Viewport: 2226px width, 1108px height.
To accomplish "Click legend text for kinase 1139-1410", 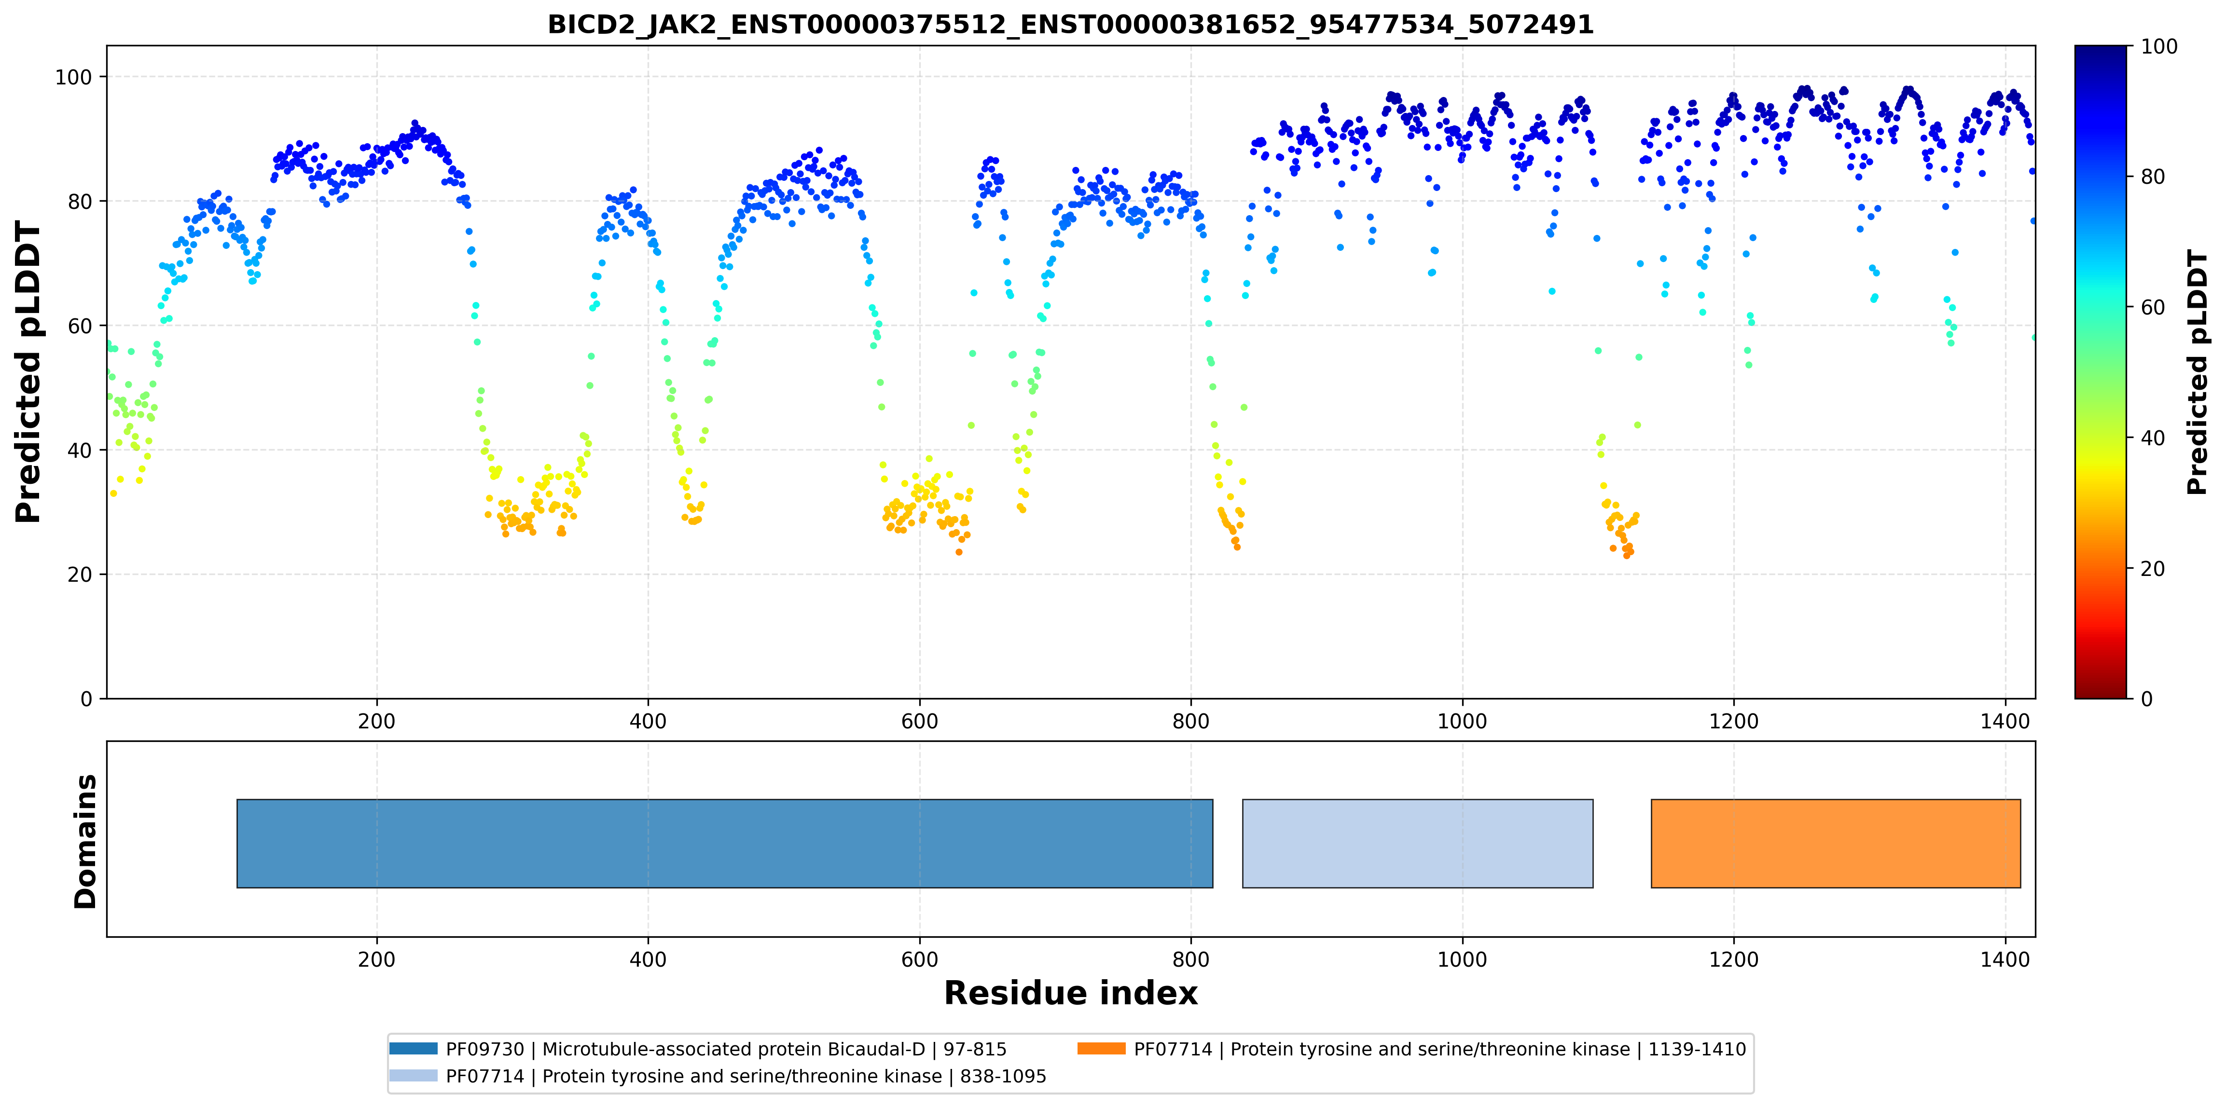I will point(1439,1048).
